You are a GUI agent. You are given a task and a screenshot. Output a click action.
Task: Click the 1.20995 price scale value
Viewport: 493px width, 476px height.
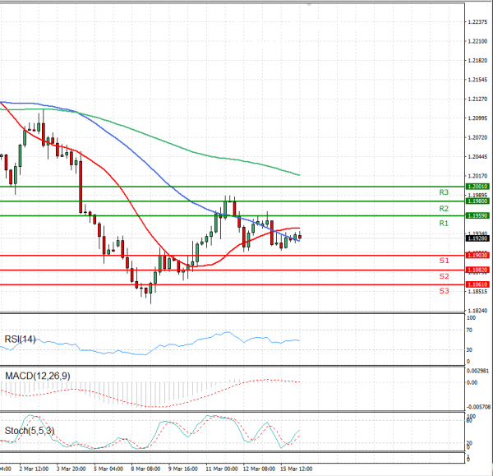(477, 118)
